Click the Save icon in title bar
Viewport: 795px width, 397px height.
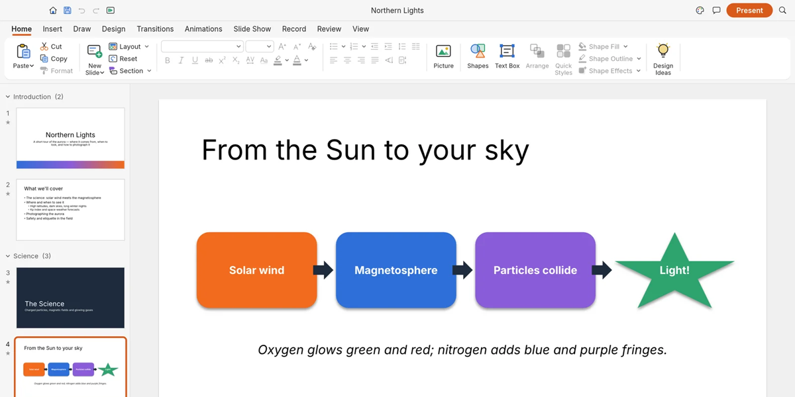pyautogui.click(x=67, y=11)
